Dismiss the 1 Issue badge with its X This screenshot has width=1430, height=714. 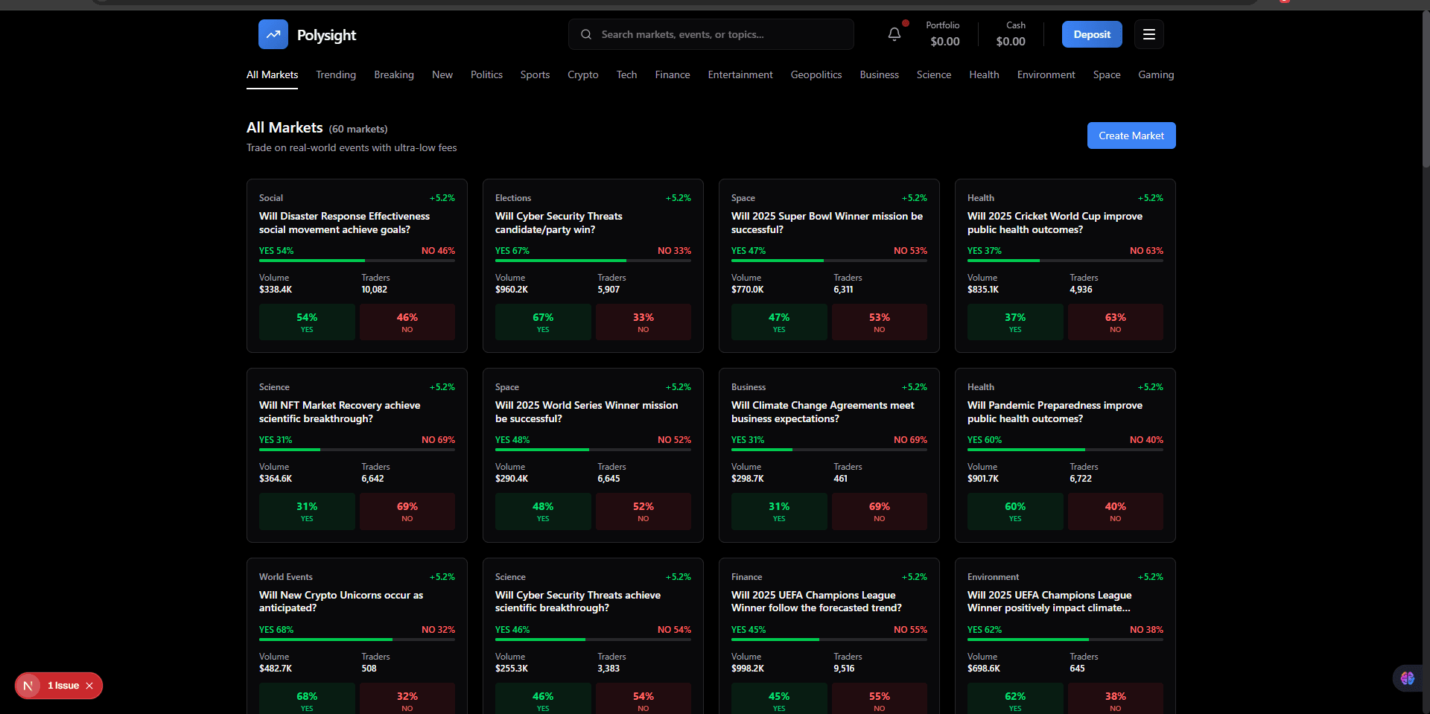pyautogui.click(x=89, y=686)
